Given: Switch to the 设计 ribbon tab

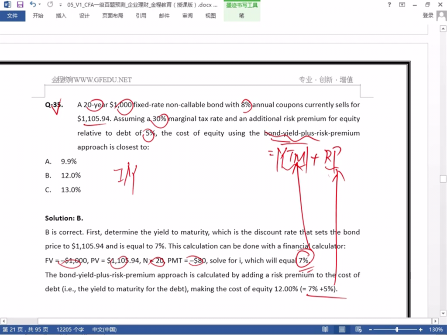Looking at the screenshot, I should pos(84,16).
